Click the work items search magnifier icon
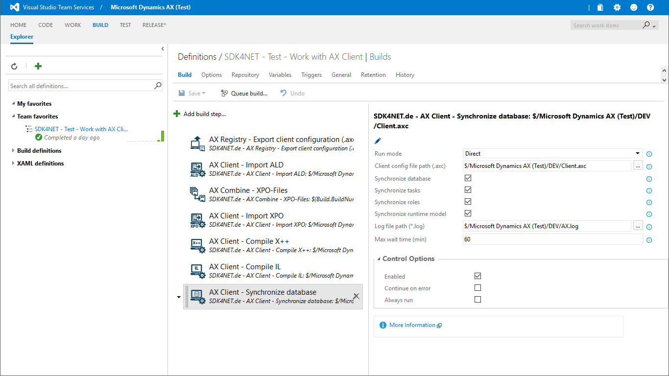 pos(646,25)
